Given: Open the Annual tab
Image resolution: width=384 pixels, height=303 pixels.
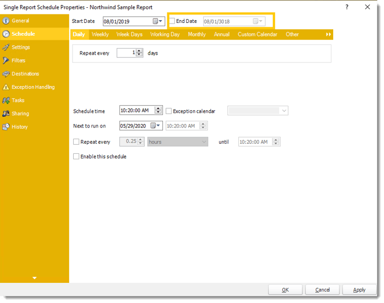Looking at the screenshot, I should pos(222,35).
